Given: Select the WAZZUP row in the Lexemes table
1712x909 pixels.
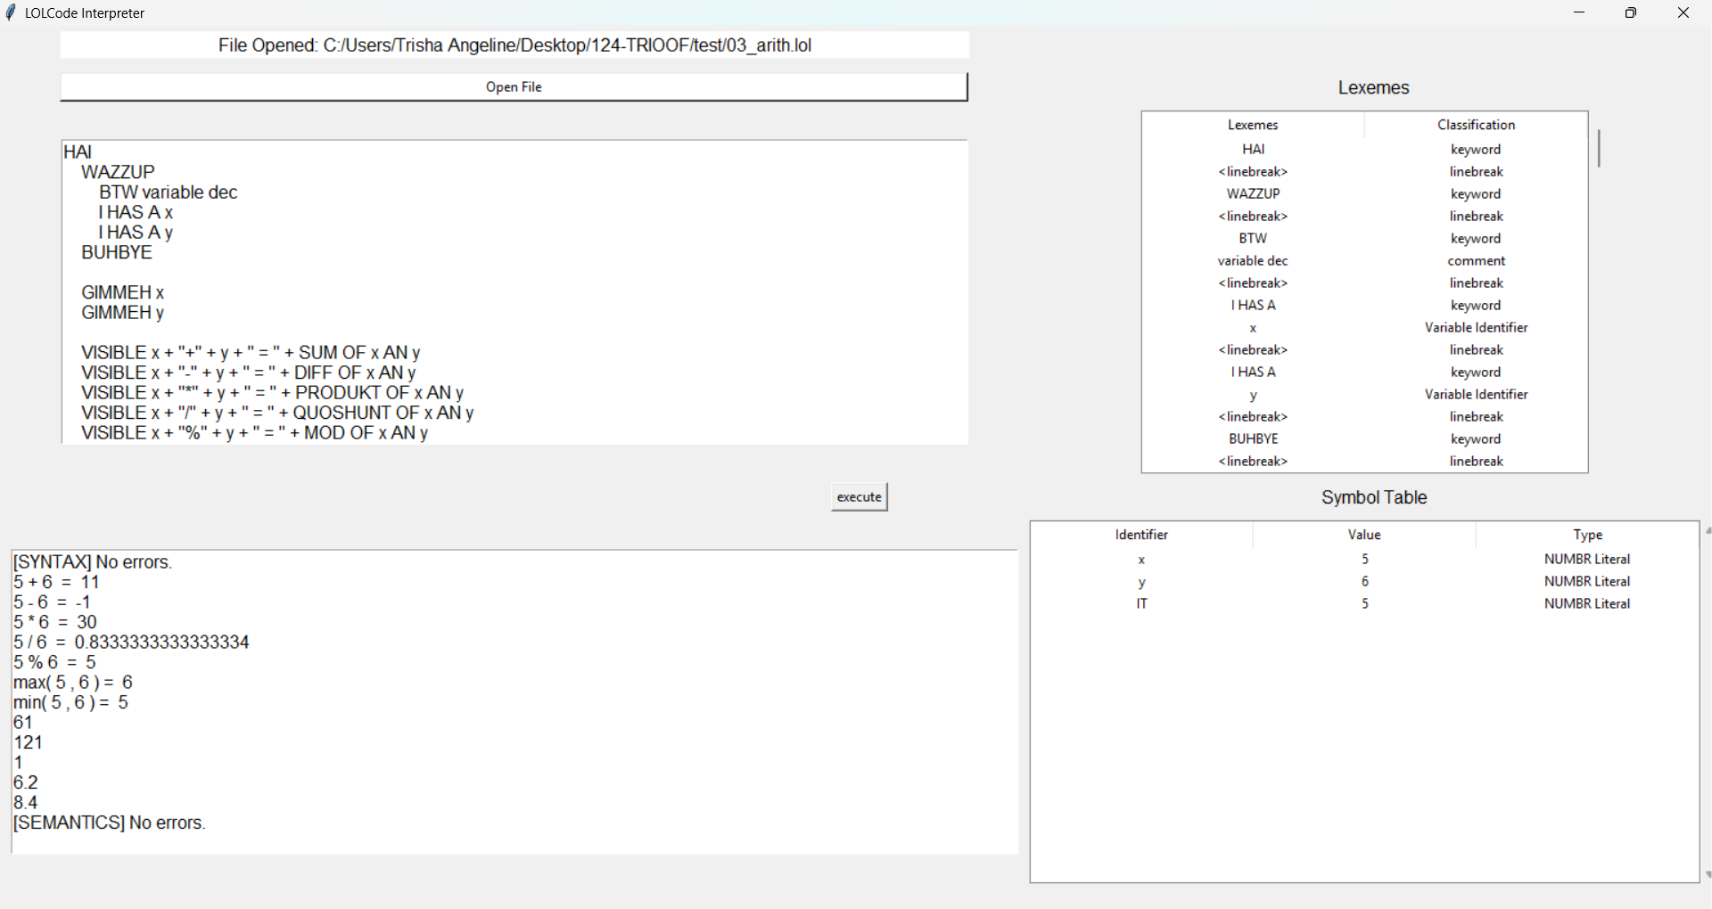Looking at the screenshot, I should tap(1253, 194).
